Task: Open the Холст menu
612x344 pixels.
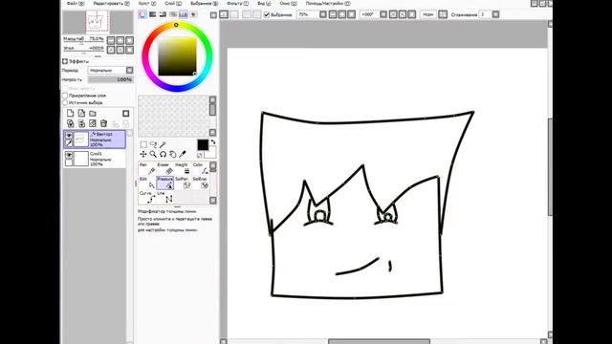Action: 147,3
